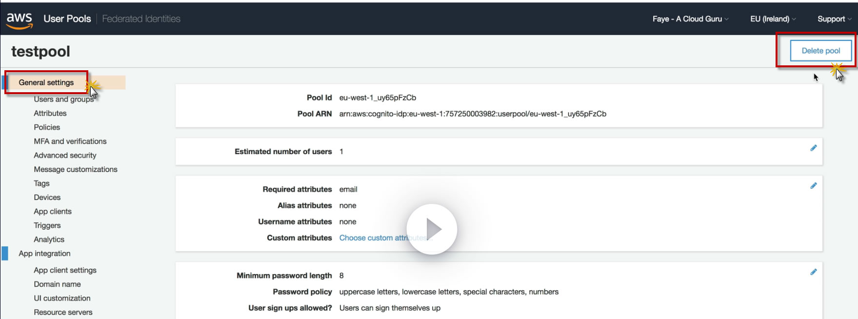Edit the password policy section

813,272
